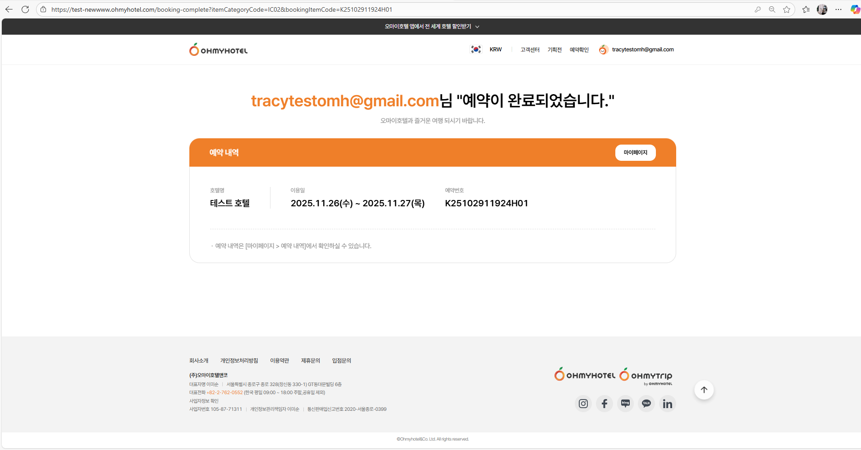861x450 pixels.
Task: Click the 예약번호 field label
Action: (x=454, y=191)
